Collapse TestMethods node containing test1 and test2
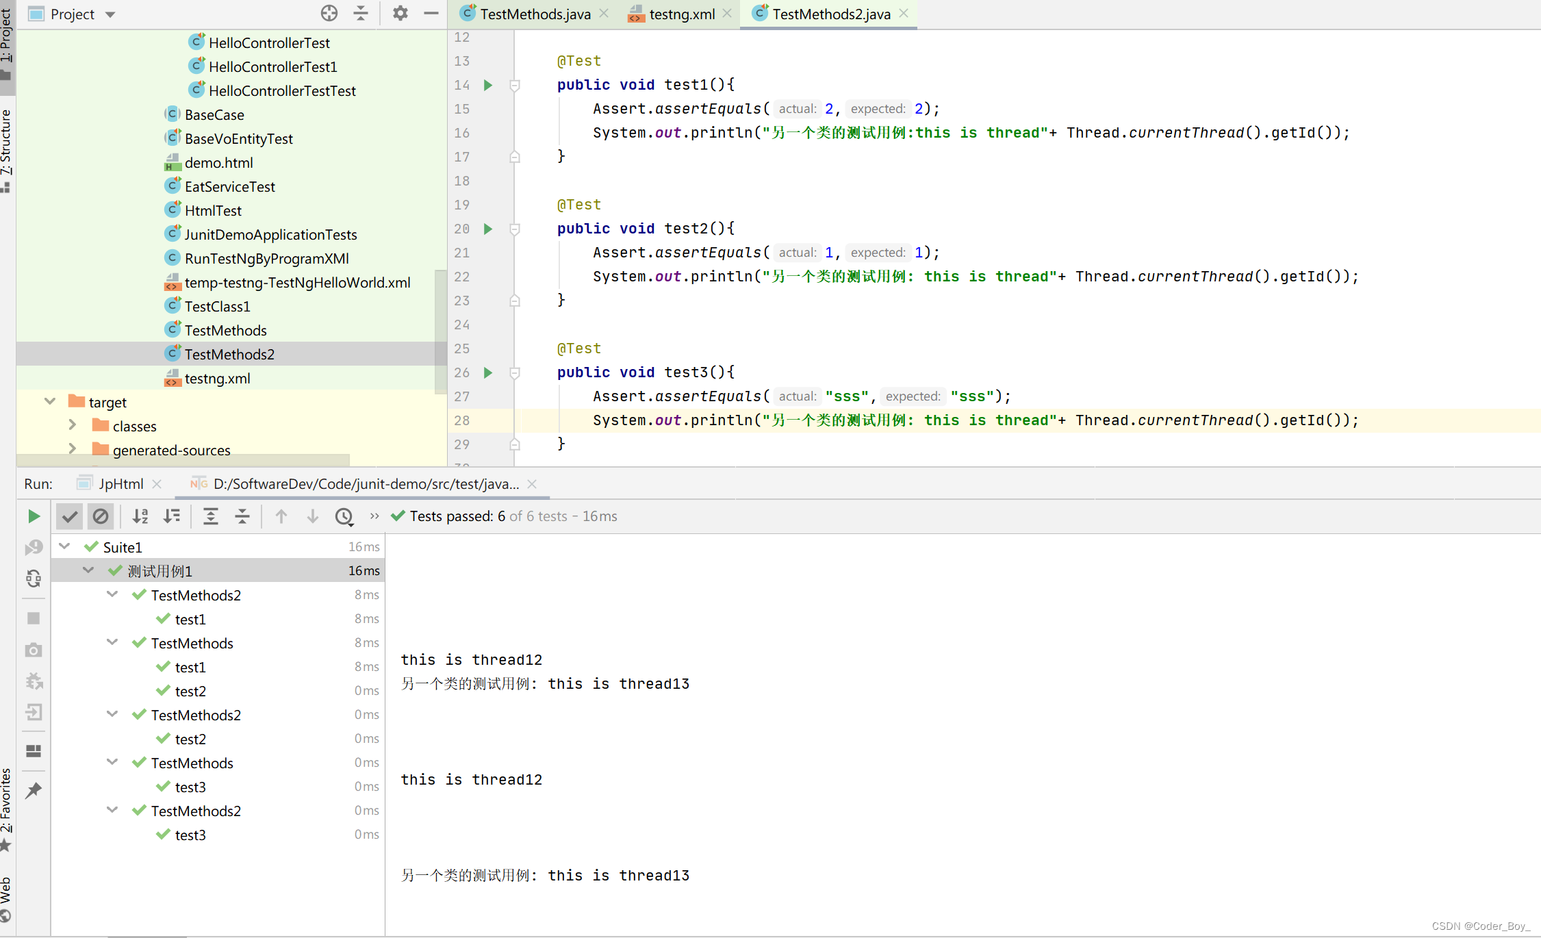This screenshot has width=1541, height=938. 113,642
